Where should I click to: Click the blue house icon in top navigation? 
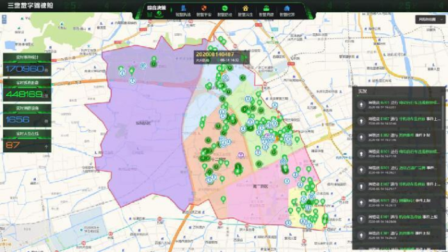(x=287, y=8)
